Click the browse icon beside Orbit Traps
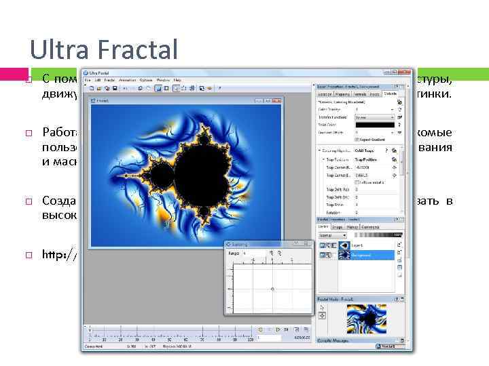Image resolution: width=489 pixels, height=366 pixels. 394,150
